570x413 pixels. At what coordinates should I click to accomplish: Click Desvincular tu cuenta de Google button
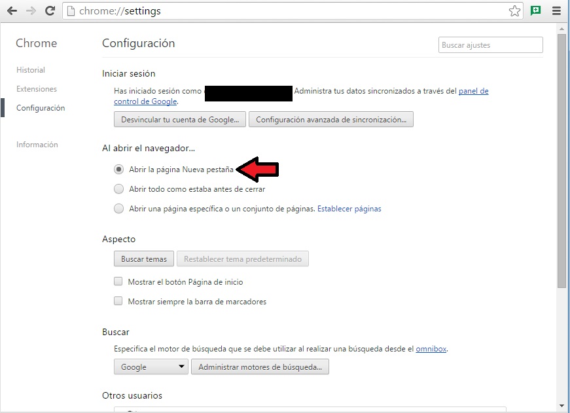pyautogui.click(x=180, y=120)
